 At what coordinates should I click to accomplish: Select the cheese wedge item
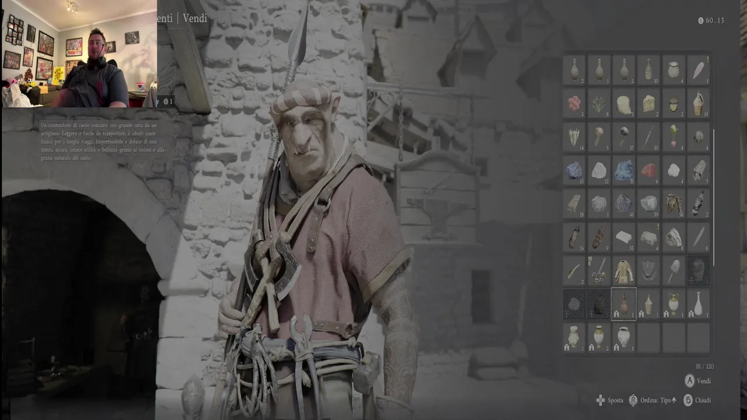point(648,103)
